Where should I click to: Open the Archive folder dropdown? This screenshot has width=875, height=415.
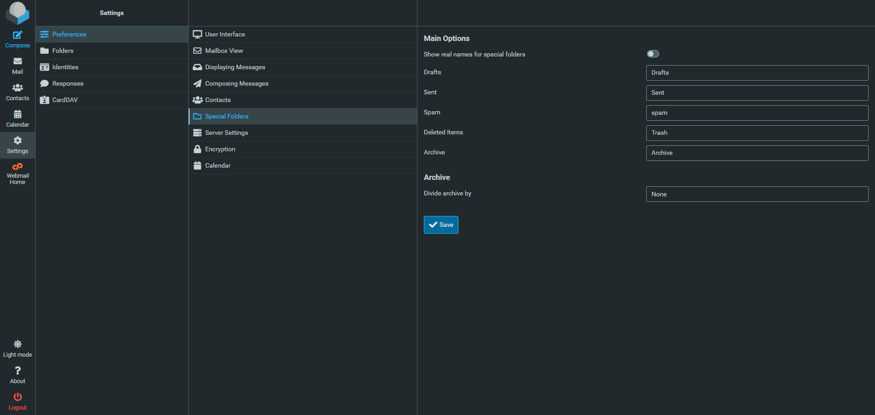[x=757, y=153]
